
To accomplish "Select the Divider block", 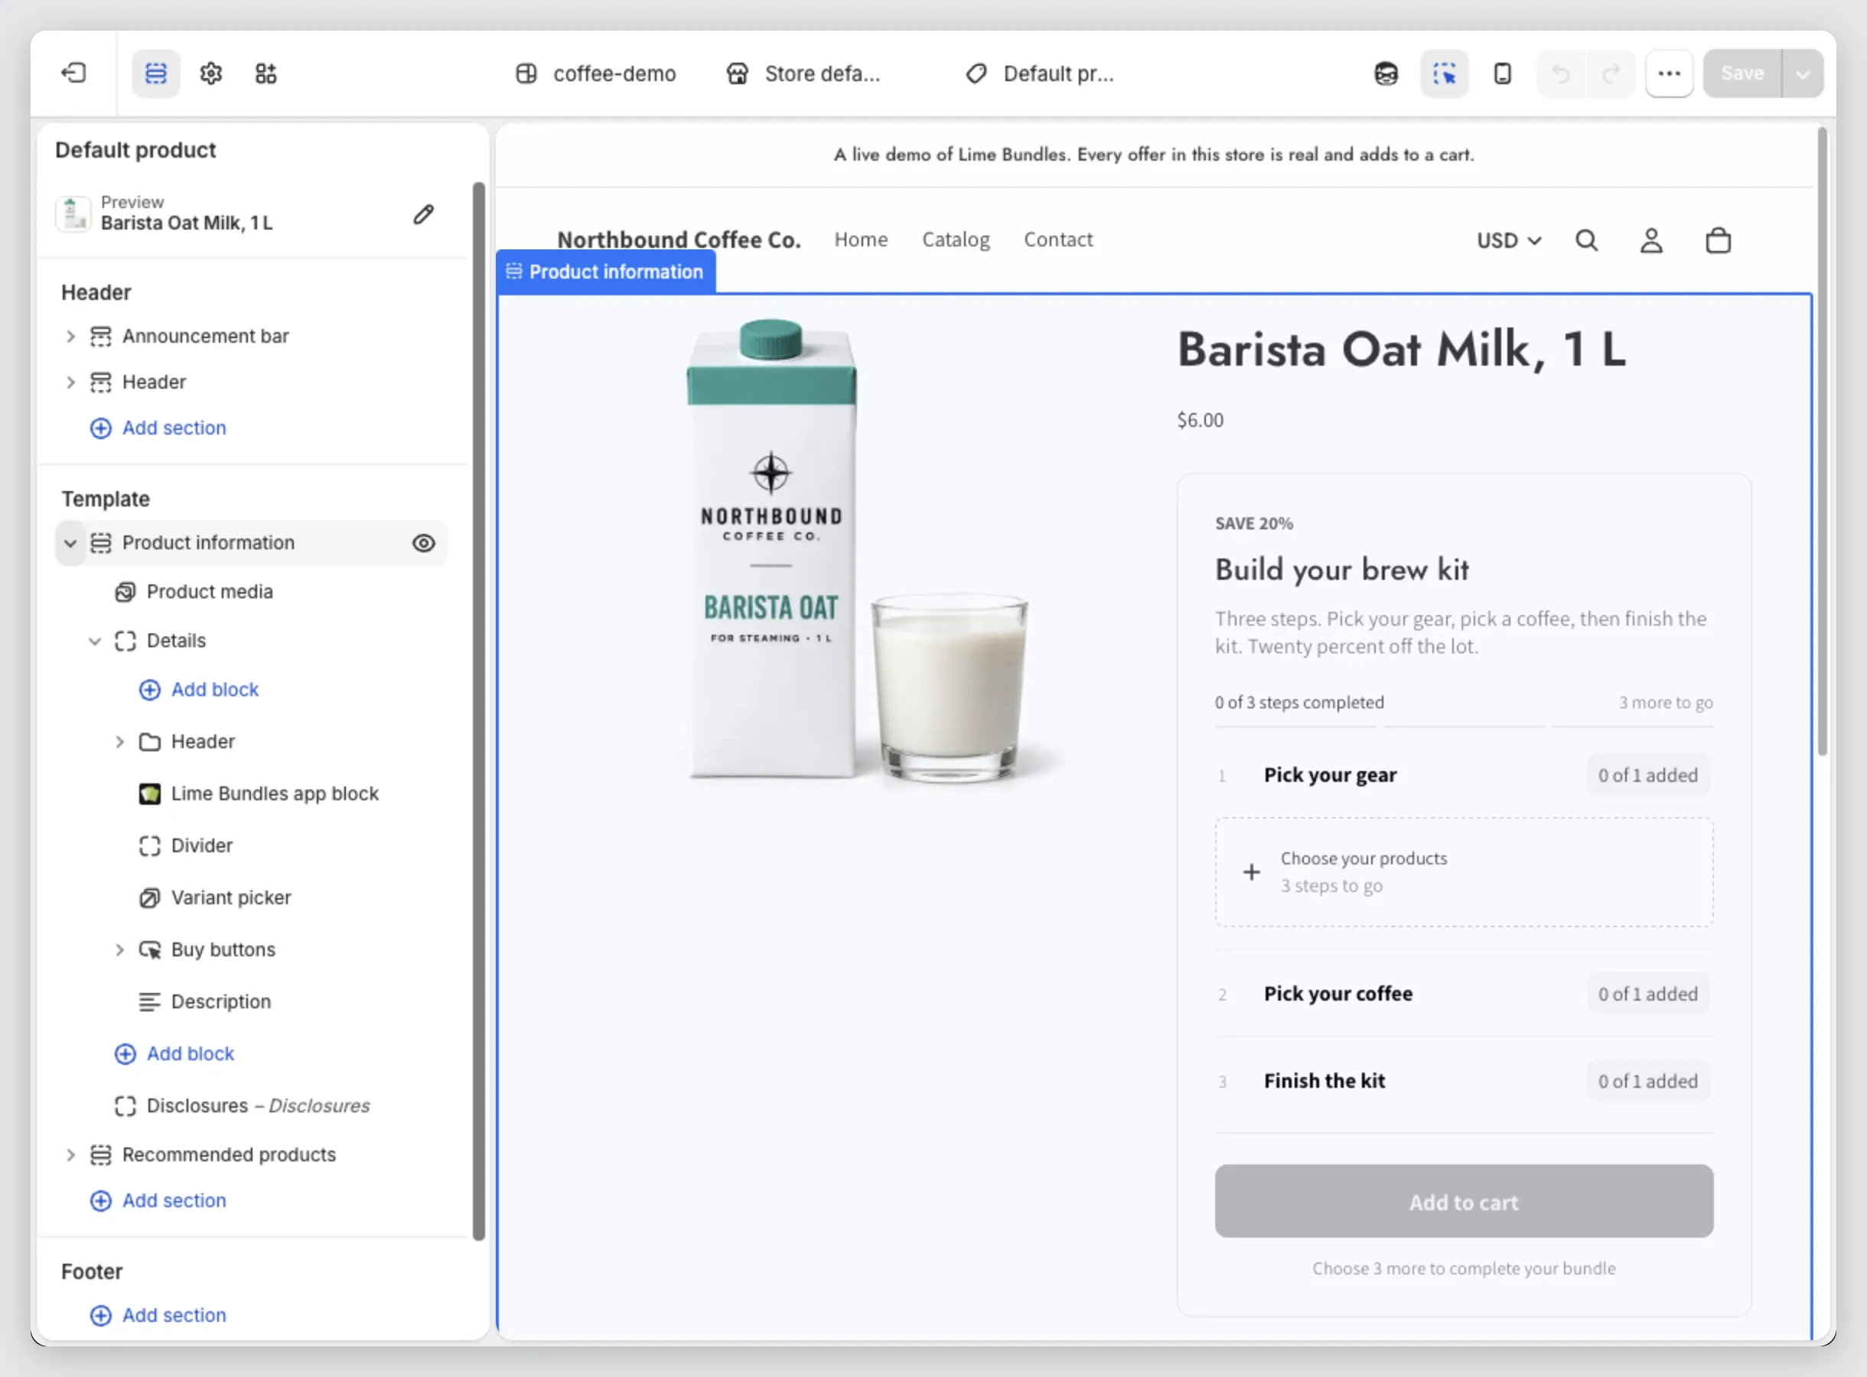I will click(202, 845).
